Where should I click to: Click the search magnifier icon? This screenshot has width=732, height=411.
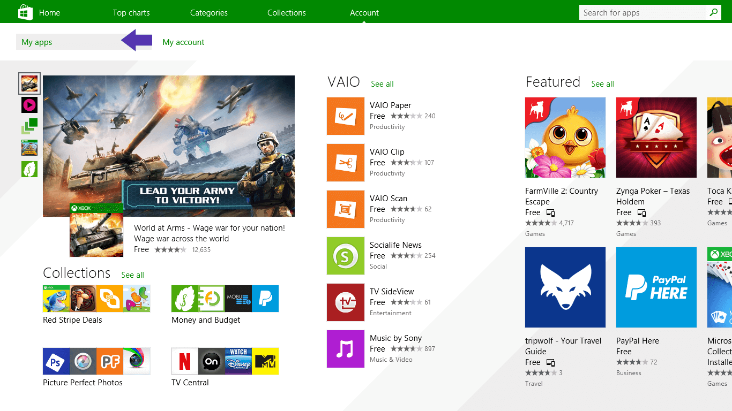(714, 12)
